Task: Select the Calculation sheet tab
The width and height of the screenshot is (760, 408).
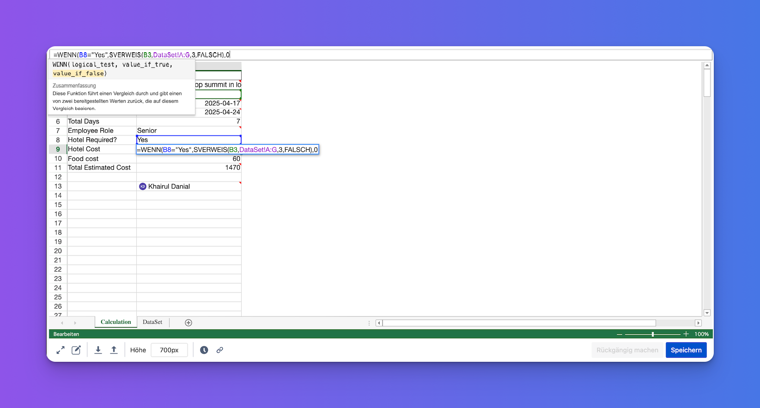Action: 116,322
